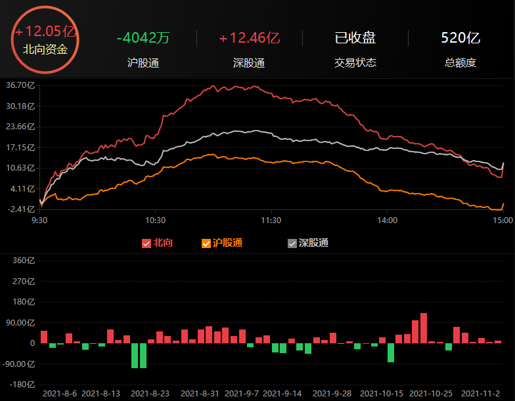Select the 2021-11-2 date label

click(x=479, y=393)
